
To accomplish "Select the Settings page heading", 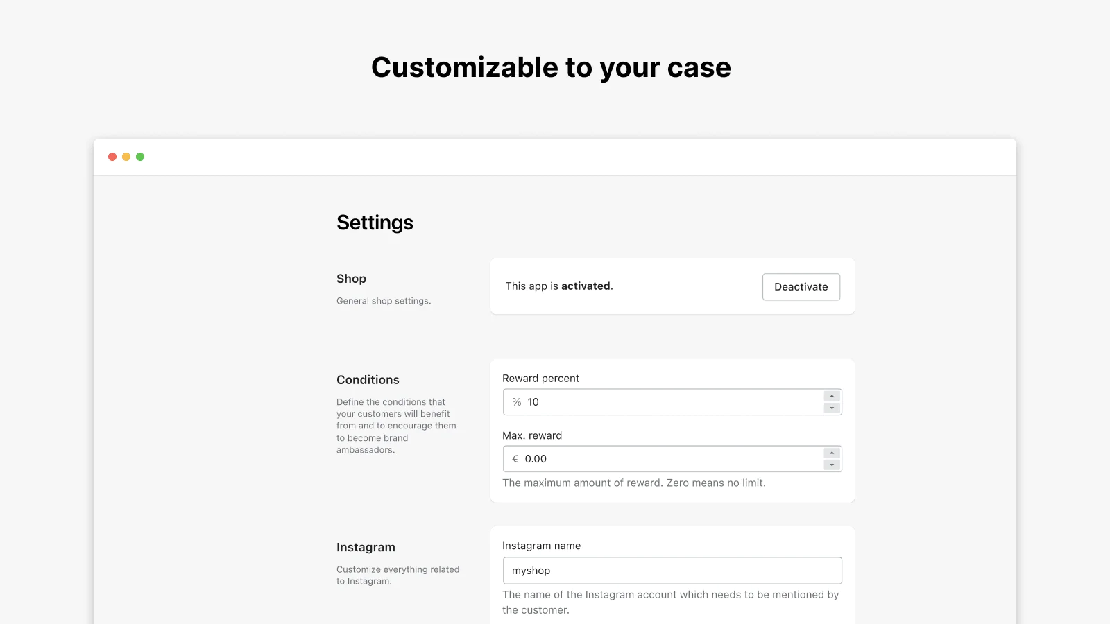I will pos(375,223).
